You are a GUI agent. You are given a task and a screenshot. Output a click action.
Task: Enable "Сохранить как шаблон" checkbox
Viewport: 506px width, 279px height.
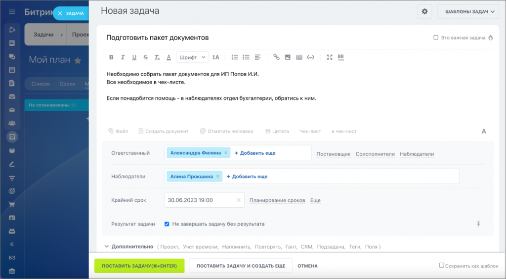(x=442, y=266)
